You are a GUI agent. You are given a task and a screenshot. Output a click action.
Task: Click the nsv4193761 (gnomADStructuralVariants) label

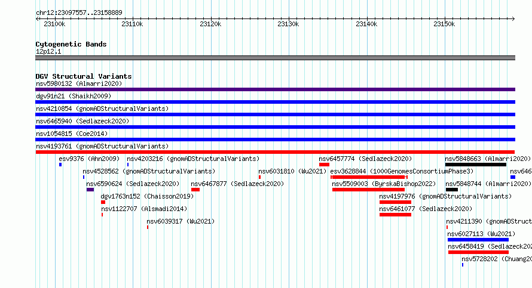coord(102,146)
